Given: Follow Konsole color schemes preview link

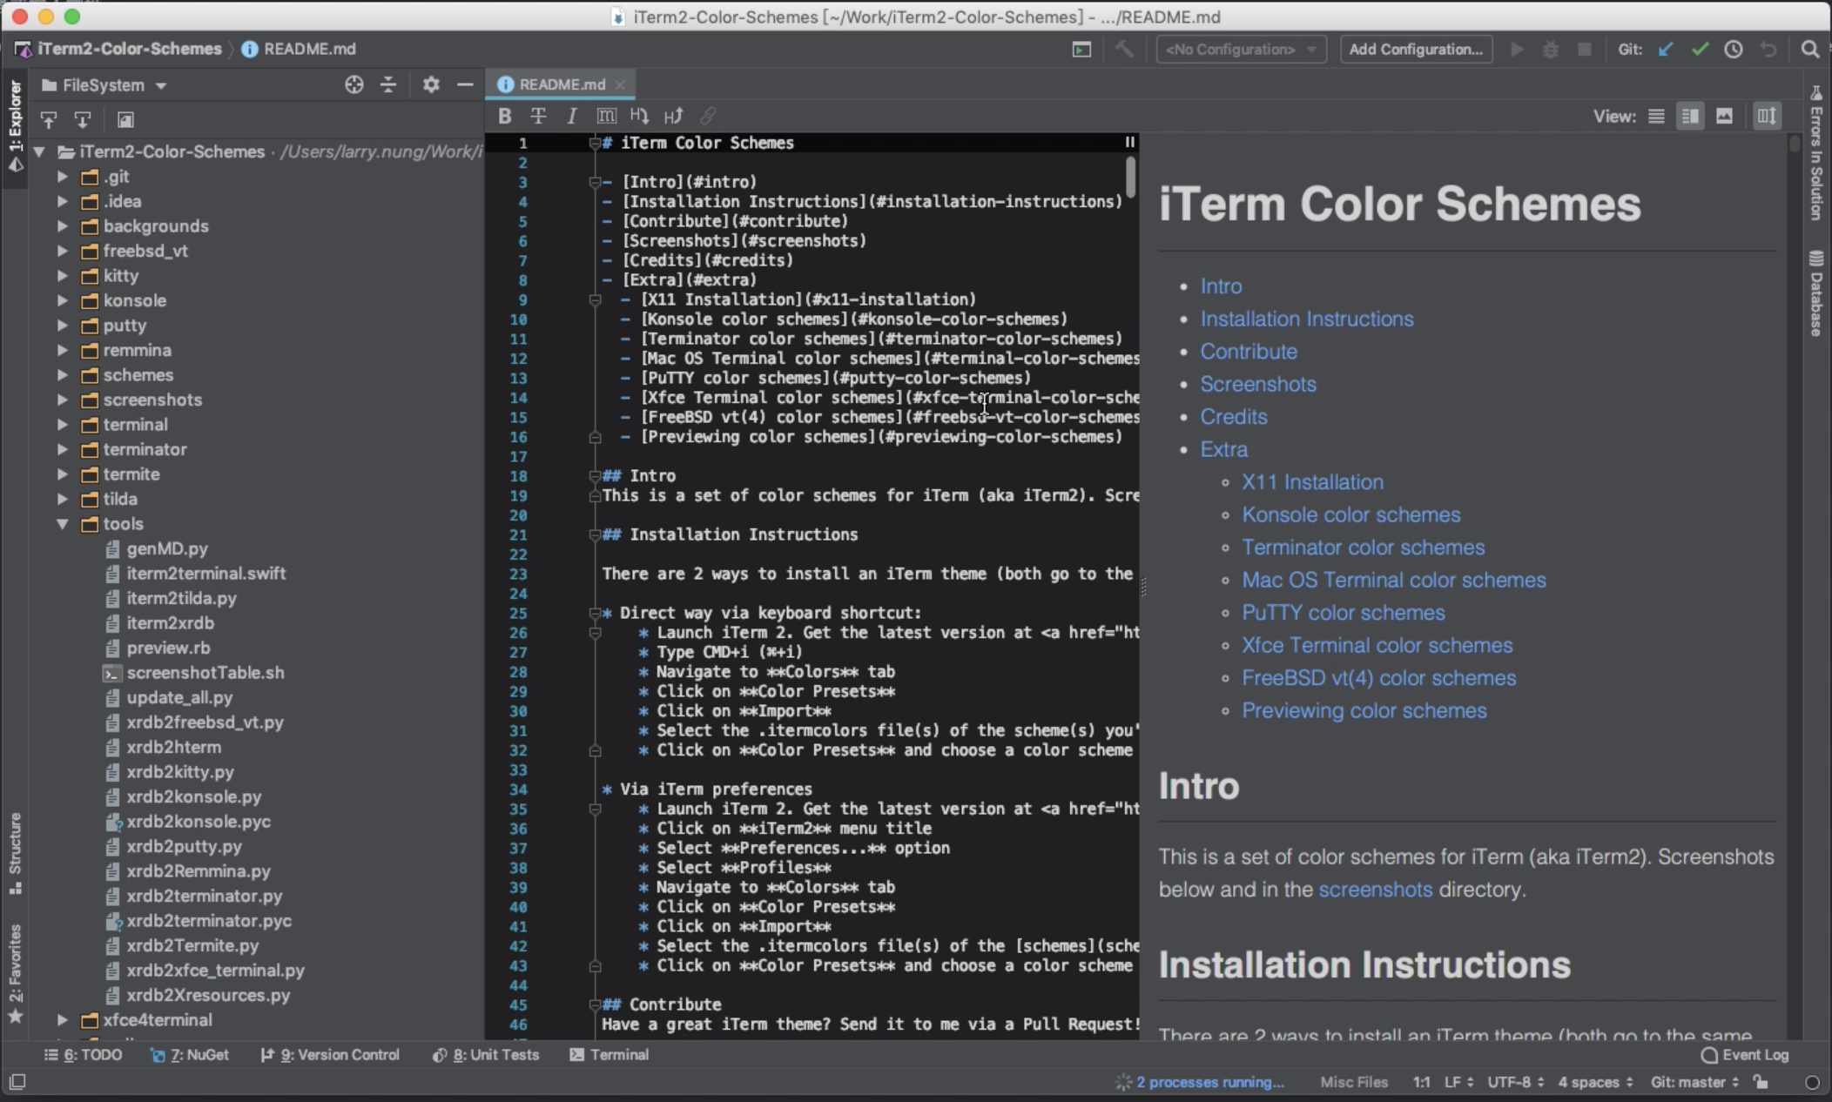Looking at the screenshot, I should (x=1350, y=514).
